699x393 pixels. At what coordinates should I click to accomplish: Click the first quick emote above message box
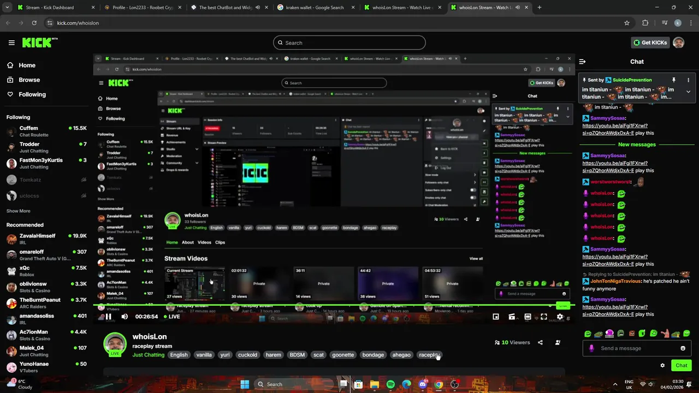588,334
